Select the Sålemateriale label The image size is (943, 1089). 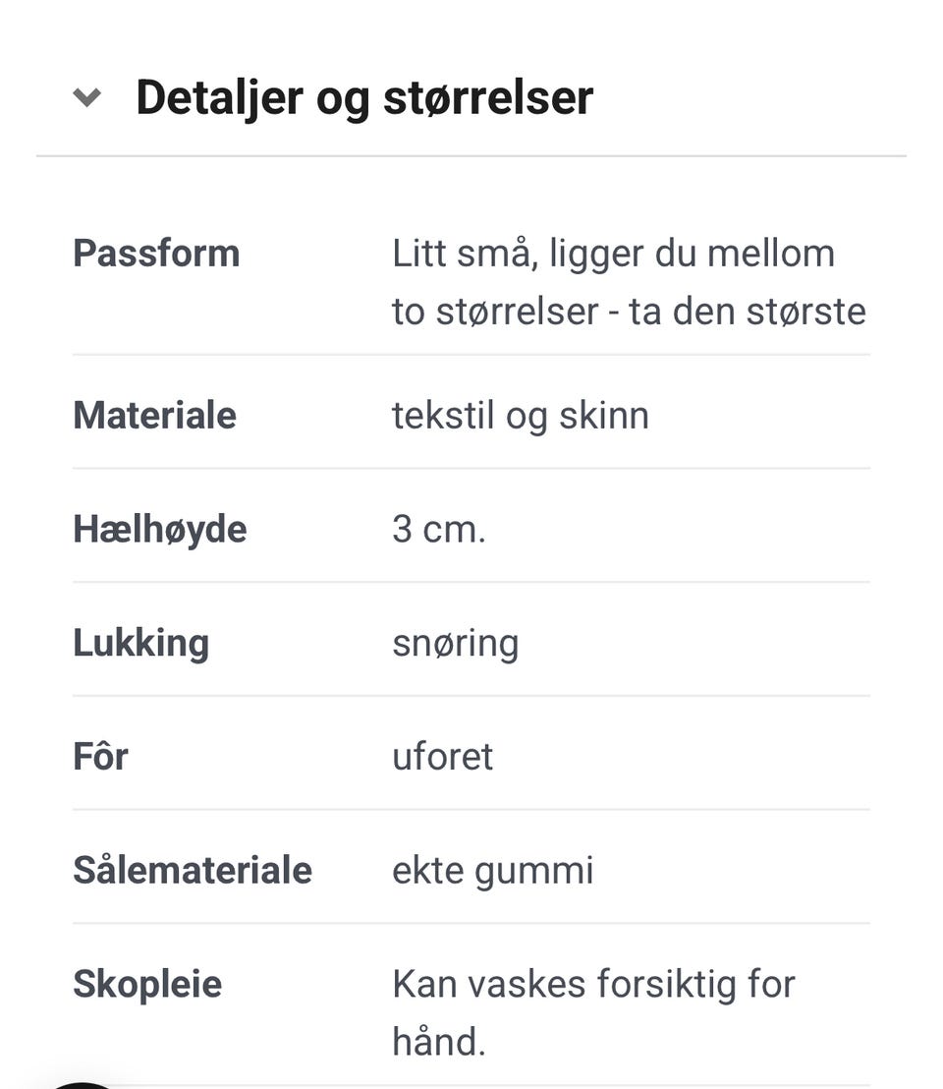pyautogui.click(x=193, y=870)
